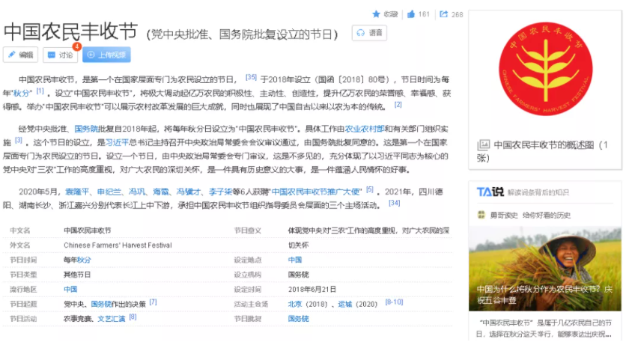Open the festival logo overview image

(x=545, y=69)
